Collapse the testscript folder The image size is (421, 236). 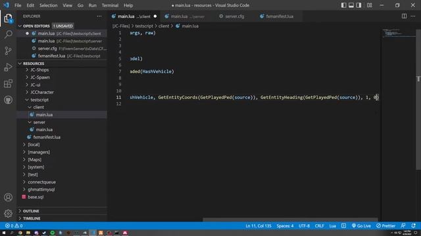(39, 100)
